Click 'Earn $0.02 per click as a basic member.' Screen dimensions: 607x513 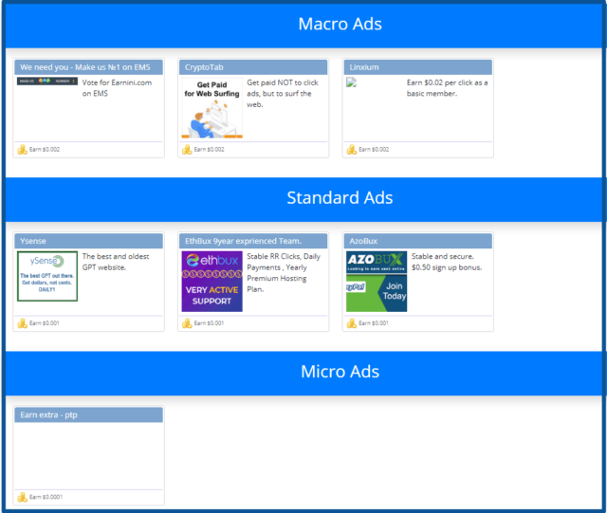point(447,88)
